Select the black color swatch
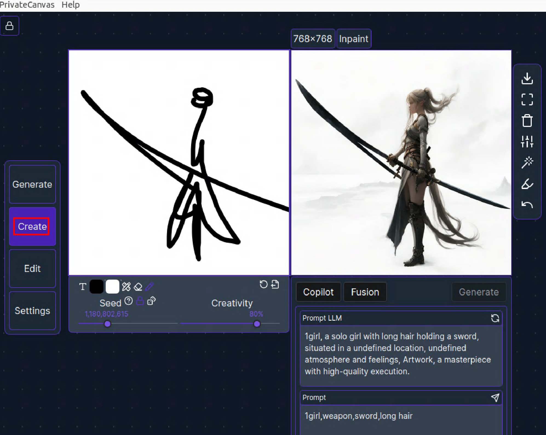Image resolution: width=546 pixels, height=435 pixels. point(96,286)
